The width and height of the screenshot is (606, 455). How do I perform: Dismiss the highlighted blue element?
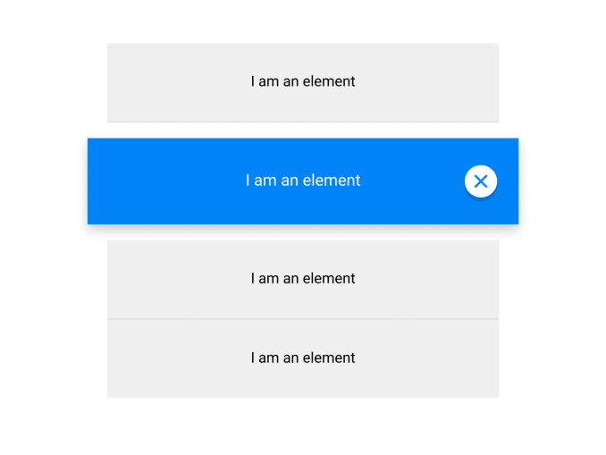click(x=481, y=181)
